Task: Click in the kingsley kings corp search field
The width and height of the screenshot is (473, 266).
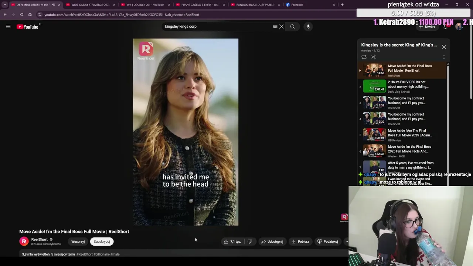Action: click(x=218, y=27)
